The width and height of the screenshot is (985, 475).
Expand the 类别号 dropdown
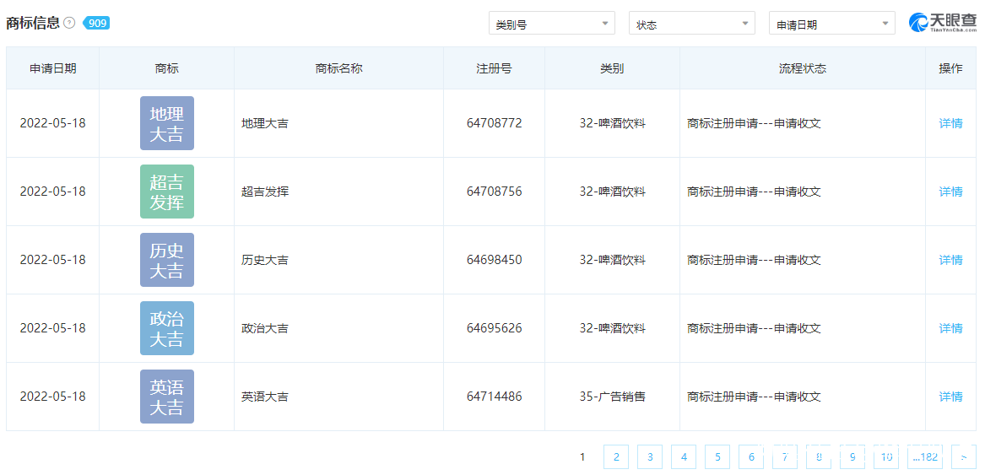pos(552,24)
